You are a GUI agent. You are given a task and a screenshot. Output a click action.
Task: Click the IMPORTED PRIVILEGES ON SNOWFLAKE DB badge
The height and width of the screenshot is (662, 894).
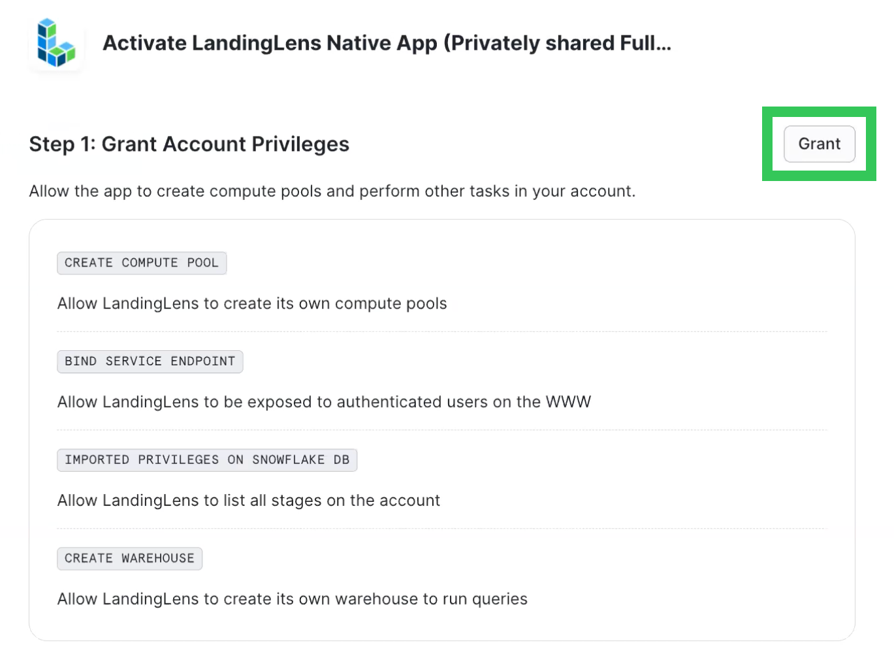[x=206, y=460]
